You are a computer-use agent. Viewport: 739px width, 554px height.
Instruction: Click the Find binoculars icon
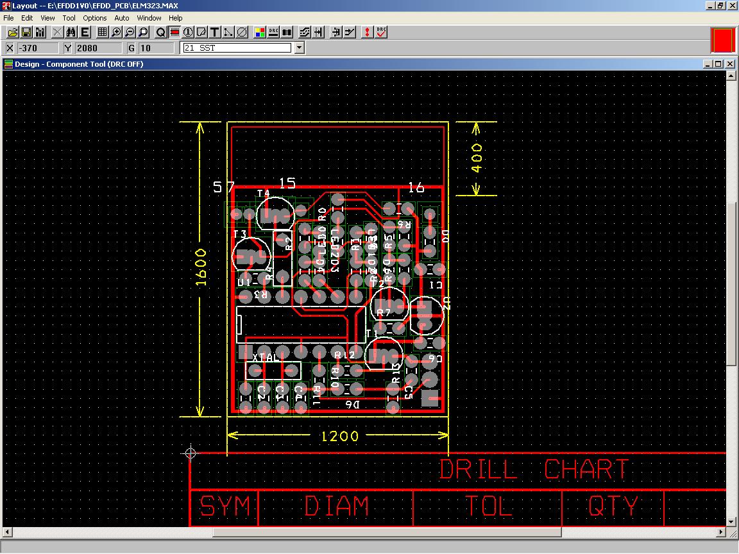71,32
